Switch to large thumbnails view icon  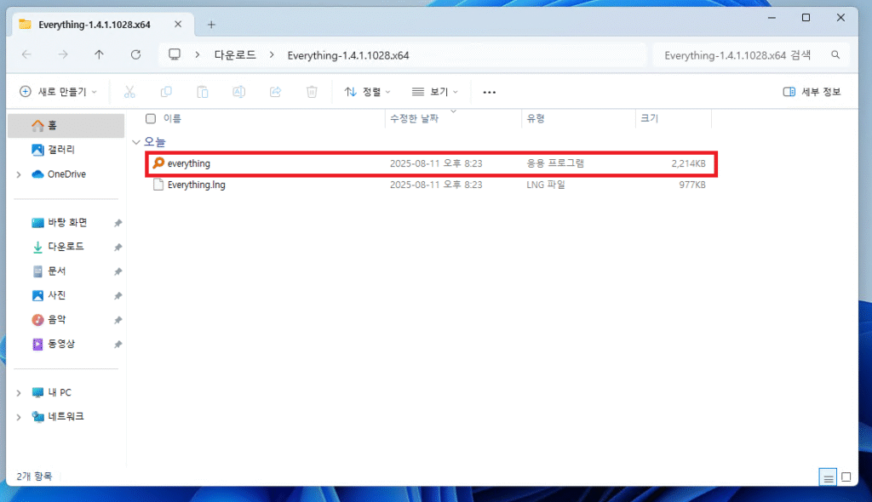click(x=846, y=477)
